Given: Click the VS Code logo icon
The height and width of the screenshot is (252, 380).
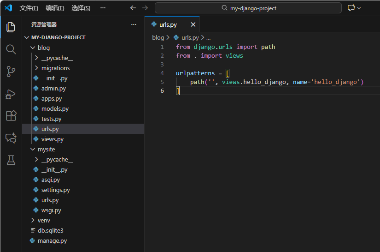Looking at the screenshot, I should pos(8,8).
